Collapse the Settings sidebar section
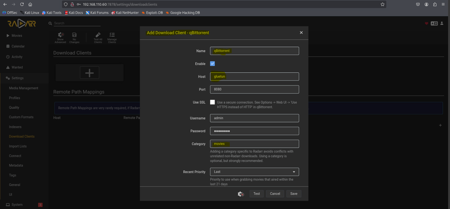 click(18, 78)
